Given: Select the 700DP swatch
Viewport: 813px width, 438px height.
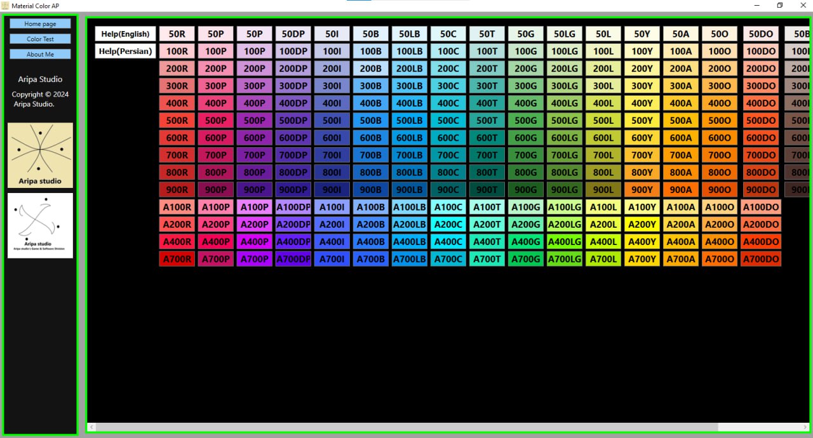Looking at the screenshot, I should [x=293, y=155].
